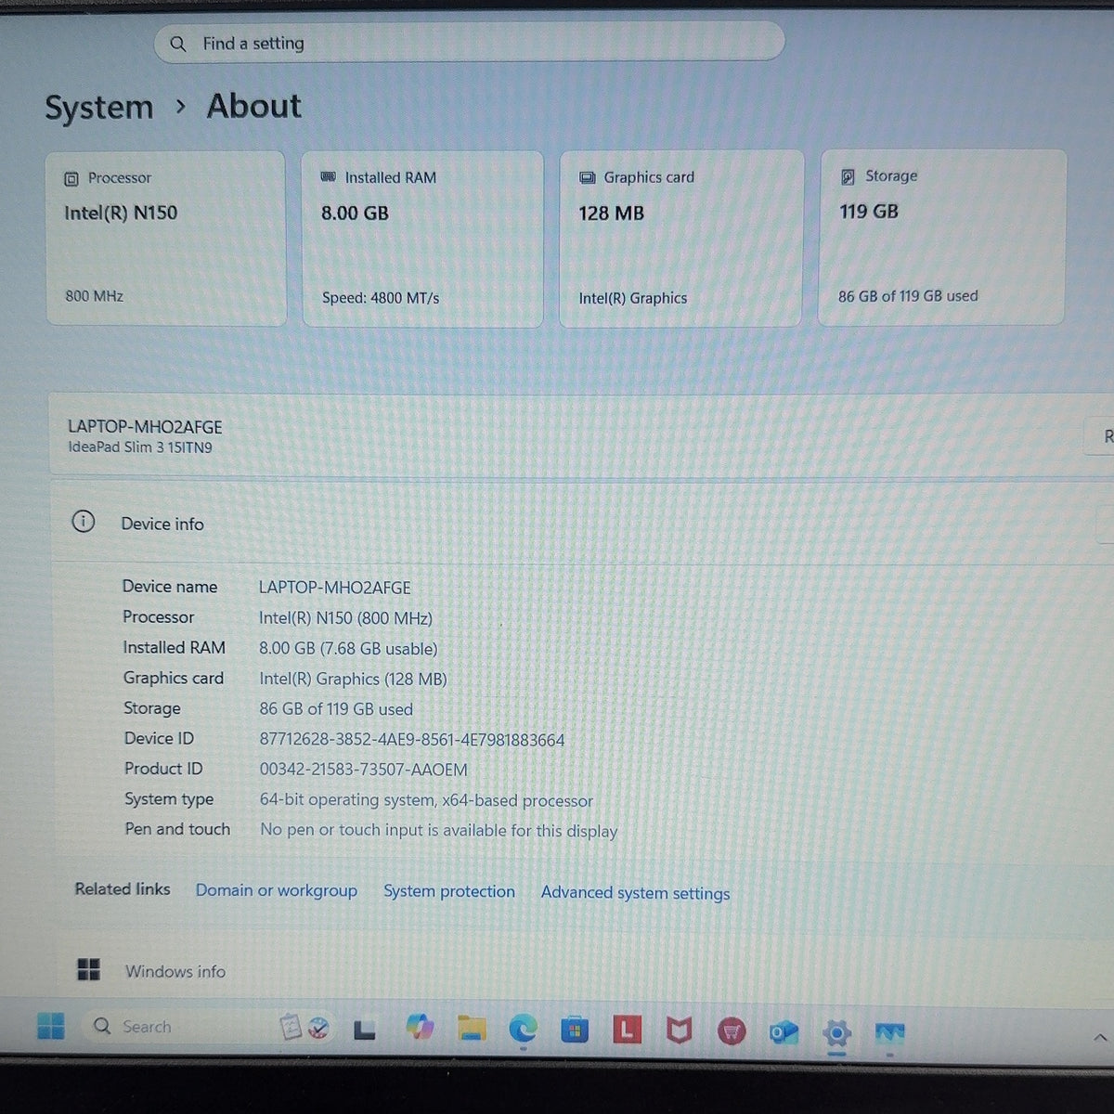The width and height of the screenshot is (1114, 1114).
Task: Click the '8.00 GB (7.68 GB usable)' value
Action: point(348,649)
